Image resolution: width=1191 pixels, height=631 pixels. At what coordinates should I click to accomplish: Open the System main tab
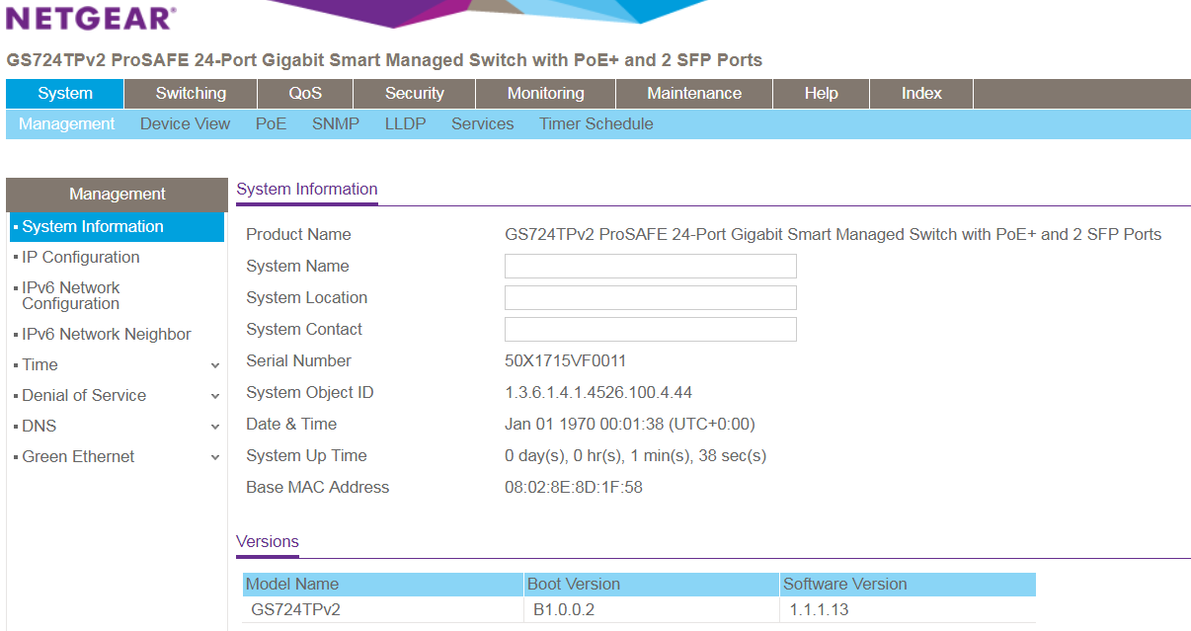pyautogui.click(x=65, y=94)
